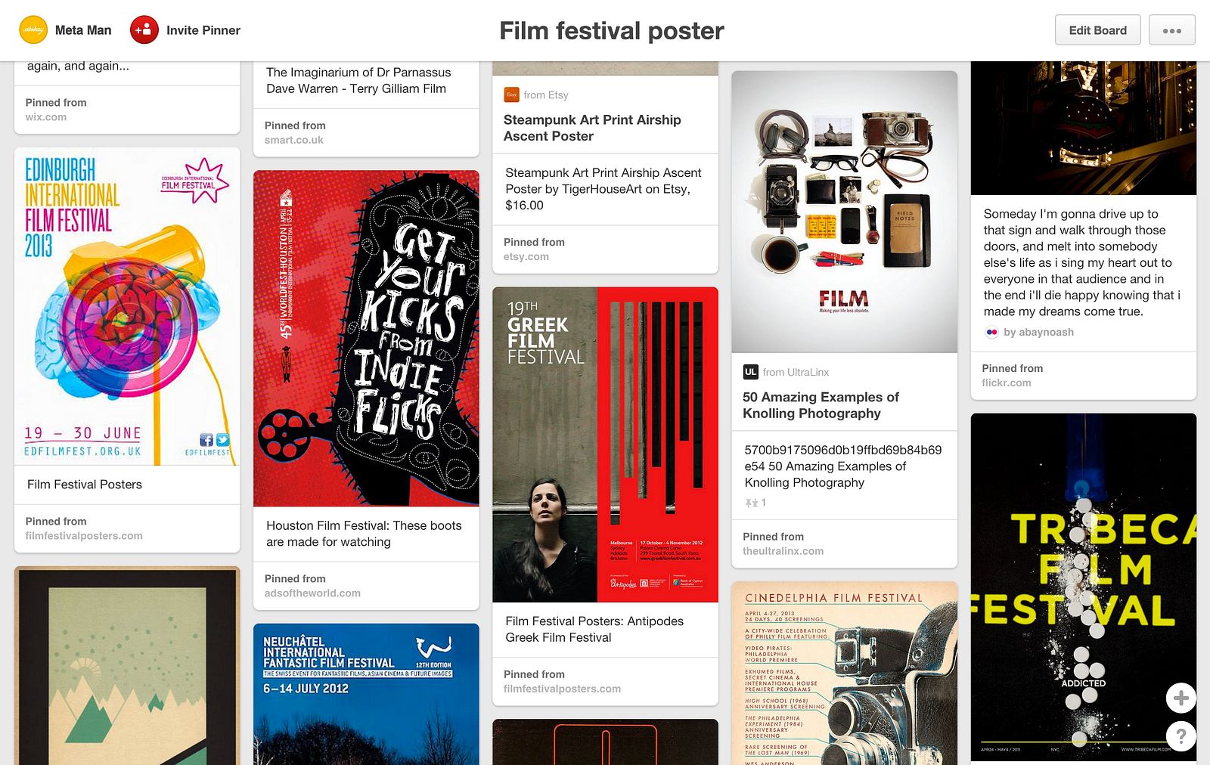Screen dimensions: 1210x765
Task: Click the red Invite Pinner icon
Action: (x=144, y=30)
